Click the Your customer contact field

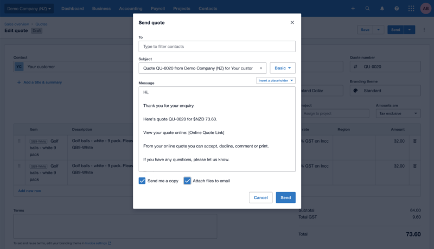[x=73, y=67]
